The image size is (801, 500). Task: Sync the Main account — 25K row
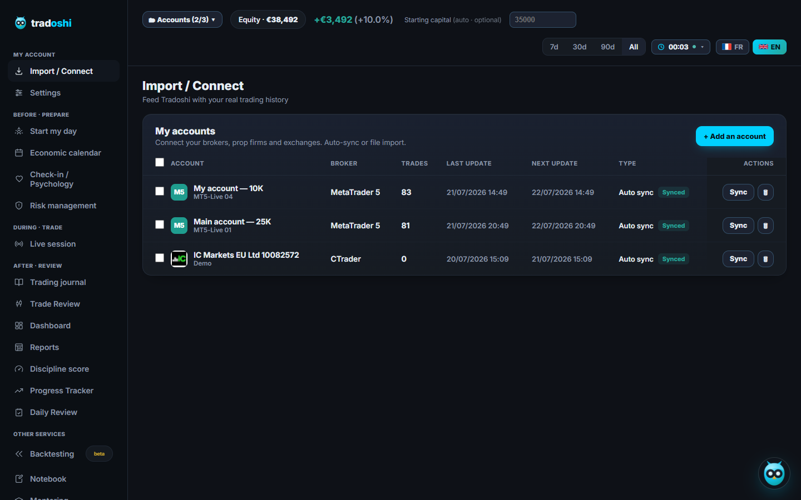coord(738,226)
